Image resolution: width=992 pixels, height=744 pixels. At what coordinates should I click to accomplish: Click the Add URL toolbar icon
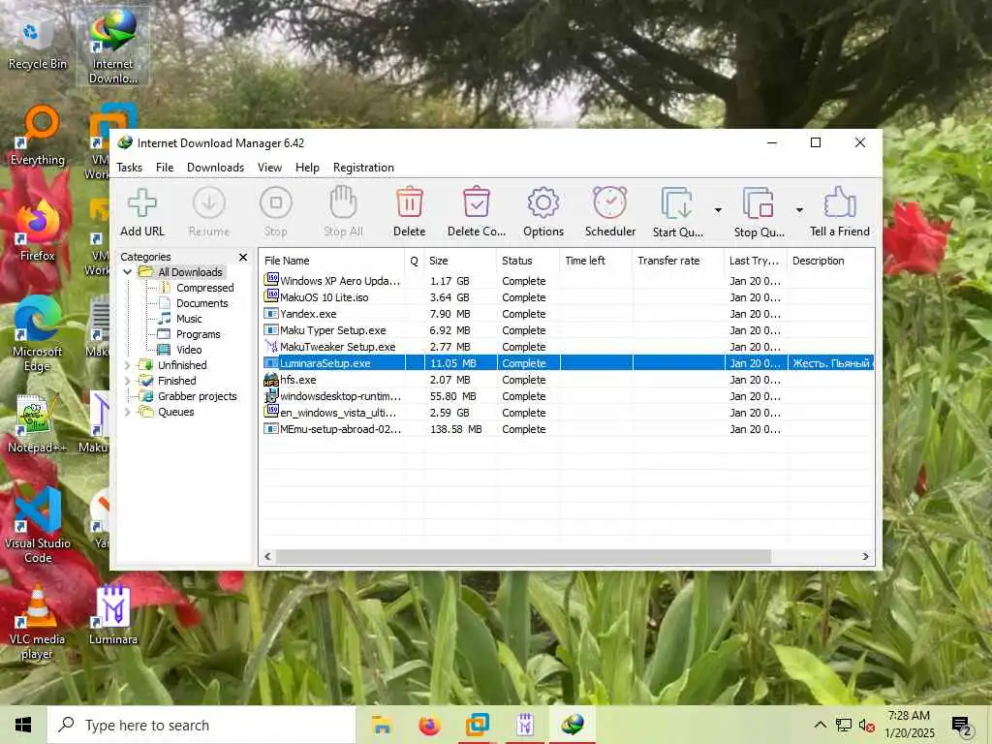(141, 203)
